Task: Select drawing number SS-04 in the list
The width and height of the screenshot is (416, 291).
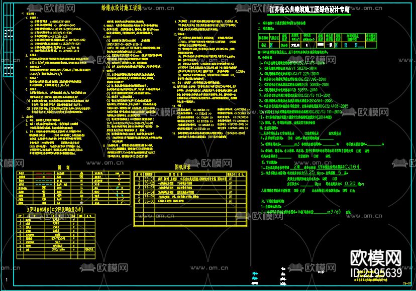Action: (x=149, y=192)
